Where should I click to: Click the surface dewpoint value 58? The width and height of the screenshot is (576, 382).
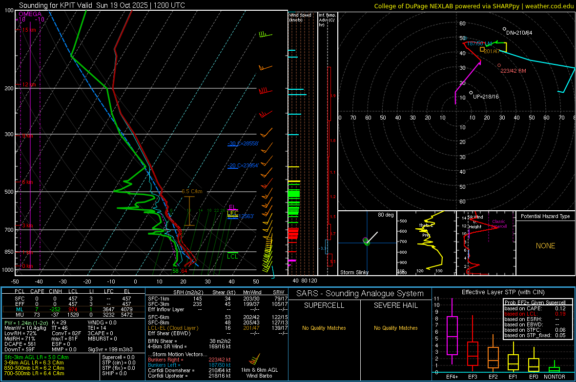coord(176,271)
